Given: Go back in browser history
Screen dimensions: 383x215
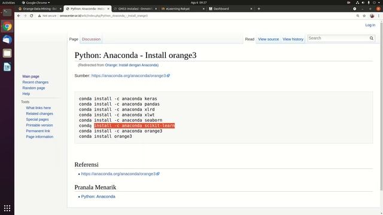Looking at the screenshot, I should (x=19, y=16).
